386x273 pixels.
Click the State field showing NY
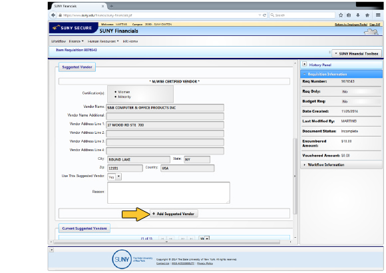point(197,159)
